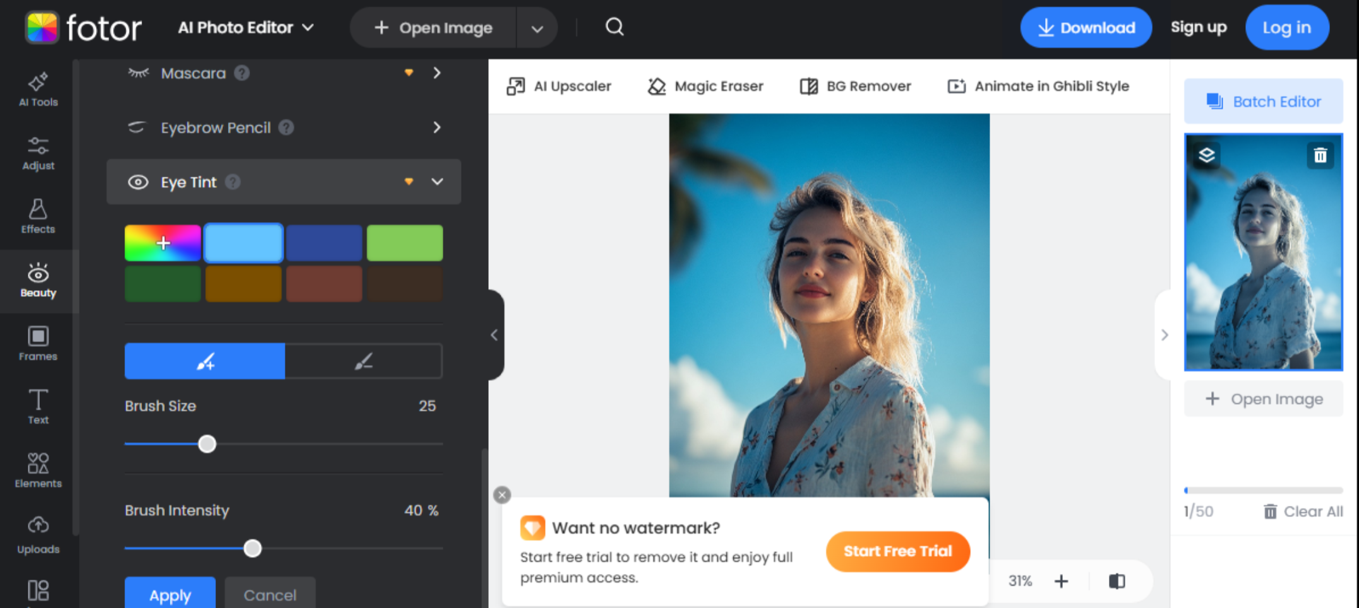Click Start Free Trial to remove watermark
Viewport: 1359px width, 608px height.
click(897, 551)
